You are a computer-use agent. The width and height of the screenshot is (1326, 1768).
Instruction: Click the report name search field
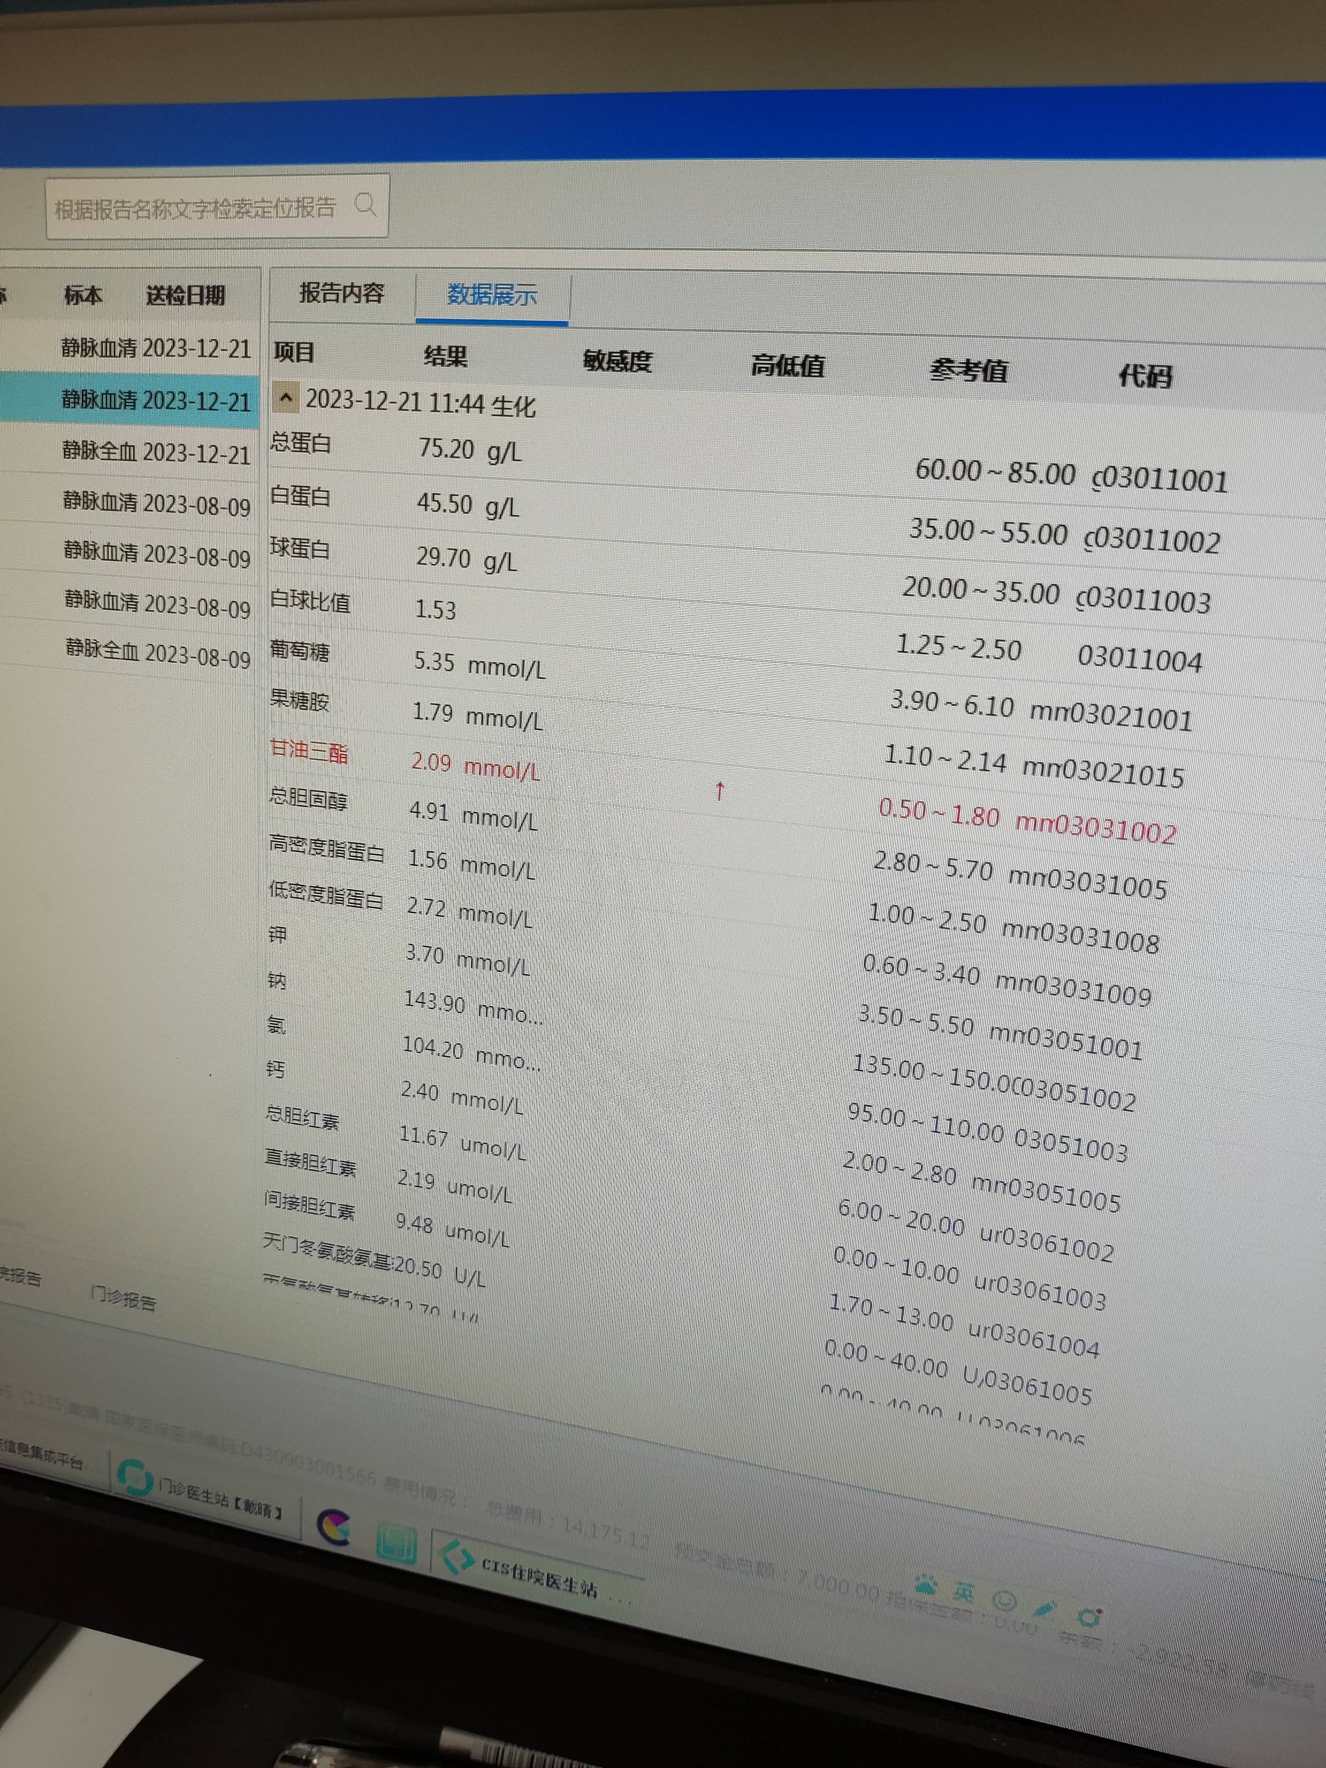point(196,210)
